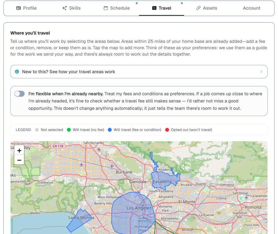Screen dimensions: 278x234
Task: Click the Burbank label on the map
Action: tap(124, 172)
